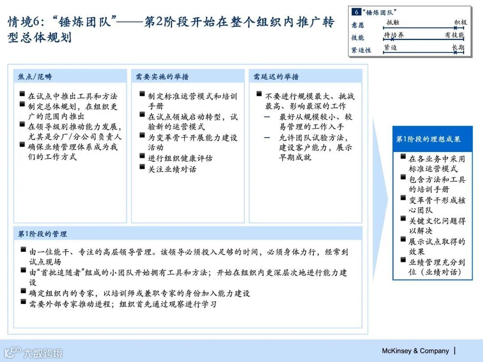483x362 pixels.
Task: Click outcome 包含方法和工具的培训手册
Action: 437,185
